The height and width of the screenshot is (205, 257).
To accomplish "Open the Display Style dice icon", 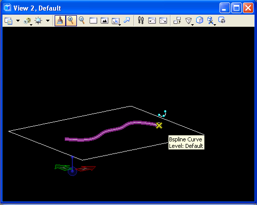I will point(27,21).
